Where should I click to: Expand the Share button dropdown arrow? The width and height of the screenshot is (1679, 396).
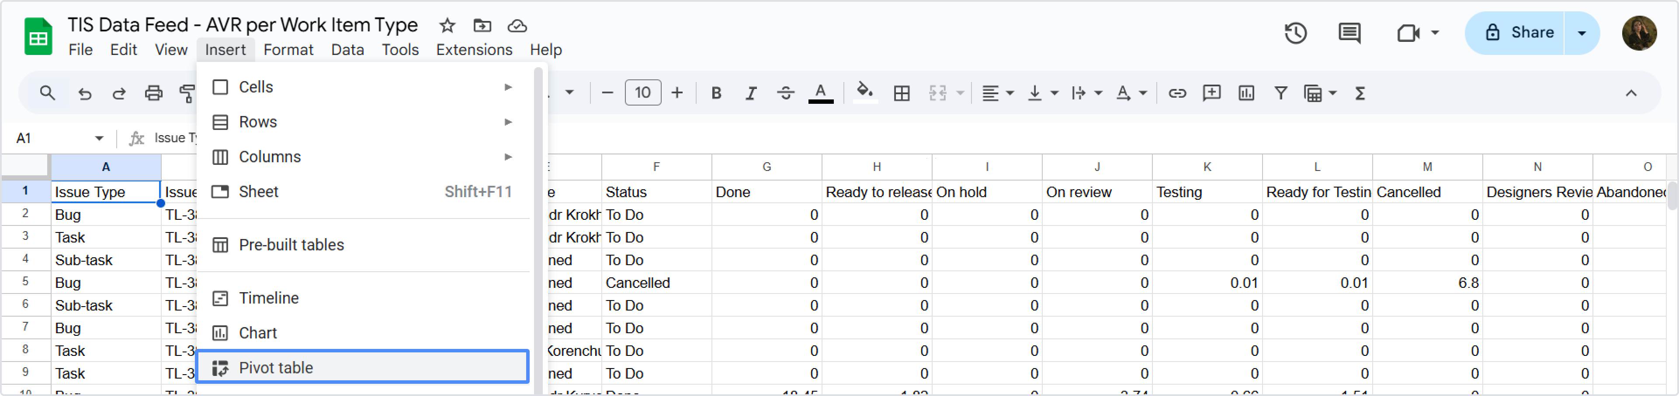pos(1581,33)
